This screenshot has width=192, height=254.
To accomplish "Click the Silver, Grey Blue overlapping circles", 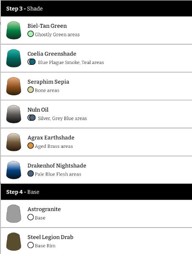I will pos(32,118).
